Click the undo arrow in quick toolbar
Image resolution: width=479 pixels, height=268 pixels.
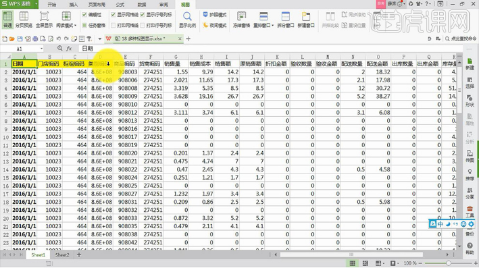(x=58, y=38)
